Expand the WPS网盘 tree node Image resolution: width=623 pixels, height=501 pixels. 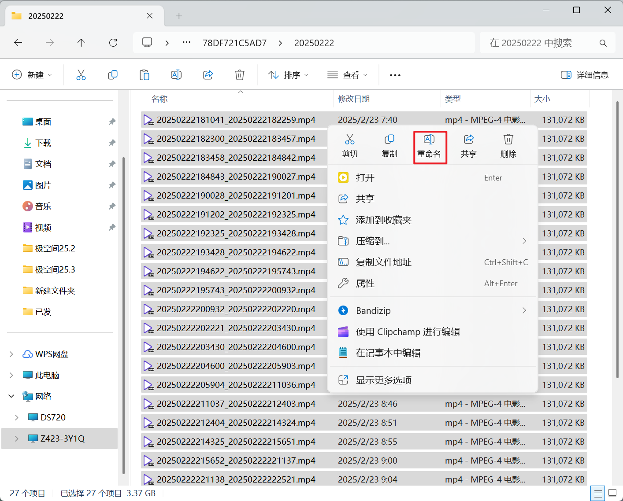click(11, 354)
